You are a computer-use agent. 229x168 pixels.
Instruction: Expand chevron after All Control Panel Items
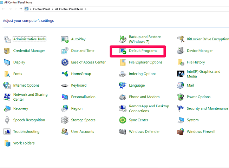point(86,9)
